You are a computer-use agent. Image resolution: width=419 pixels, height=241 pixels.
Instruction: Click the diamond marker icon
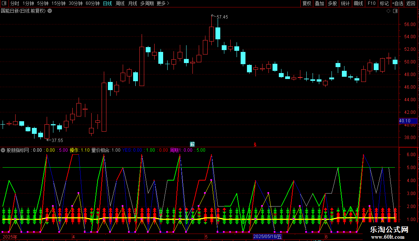(x=388, y=11)
